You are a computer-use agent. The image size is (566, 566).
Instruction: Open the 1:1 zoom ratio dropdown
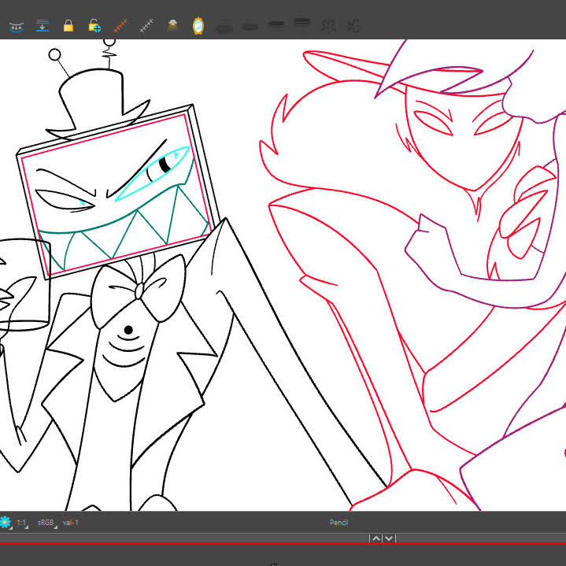coord(22,523)
